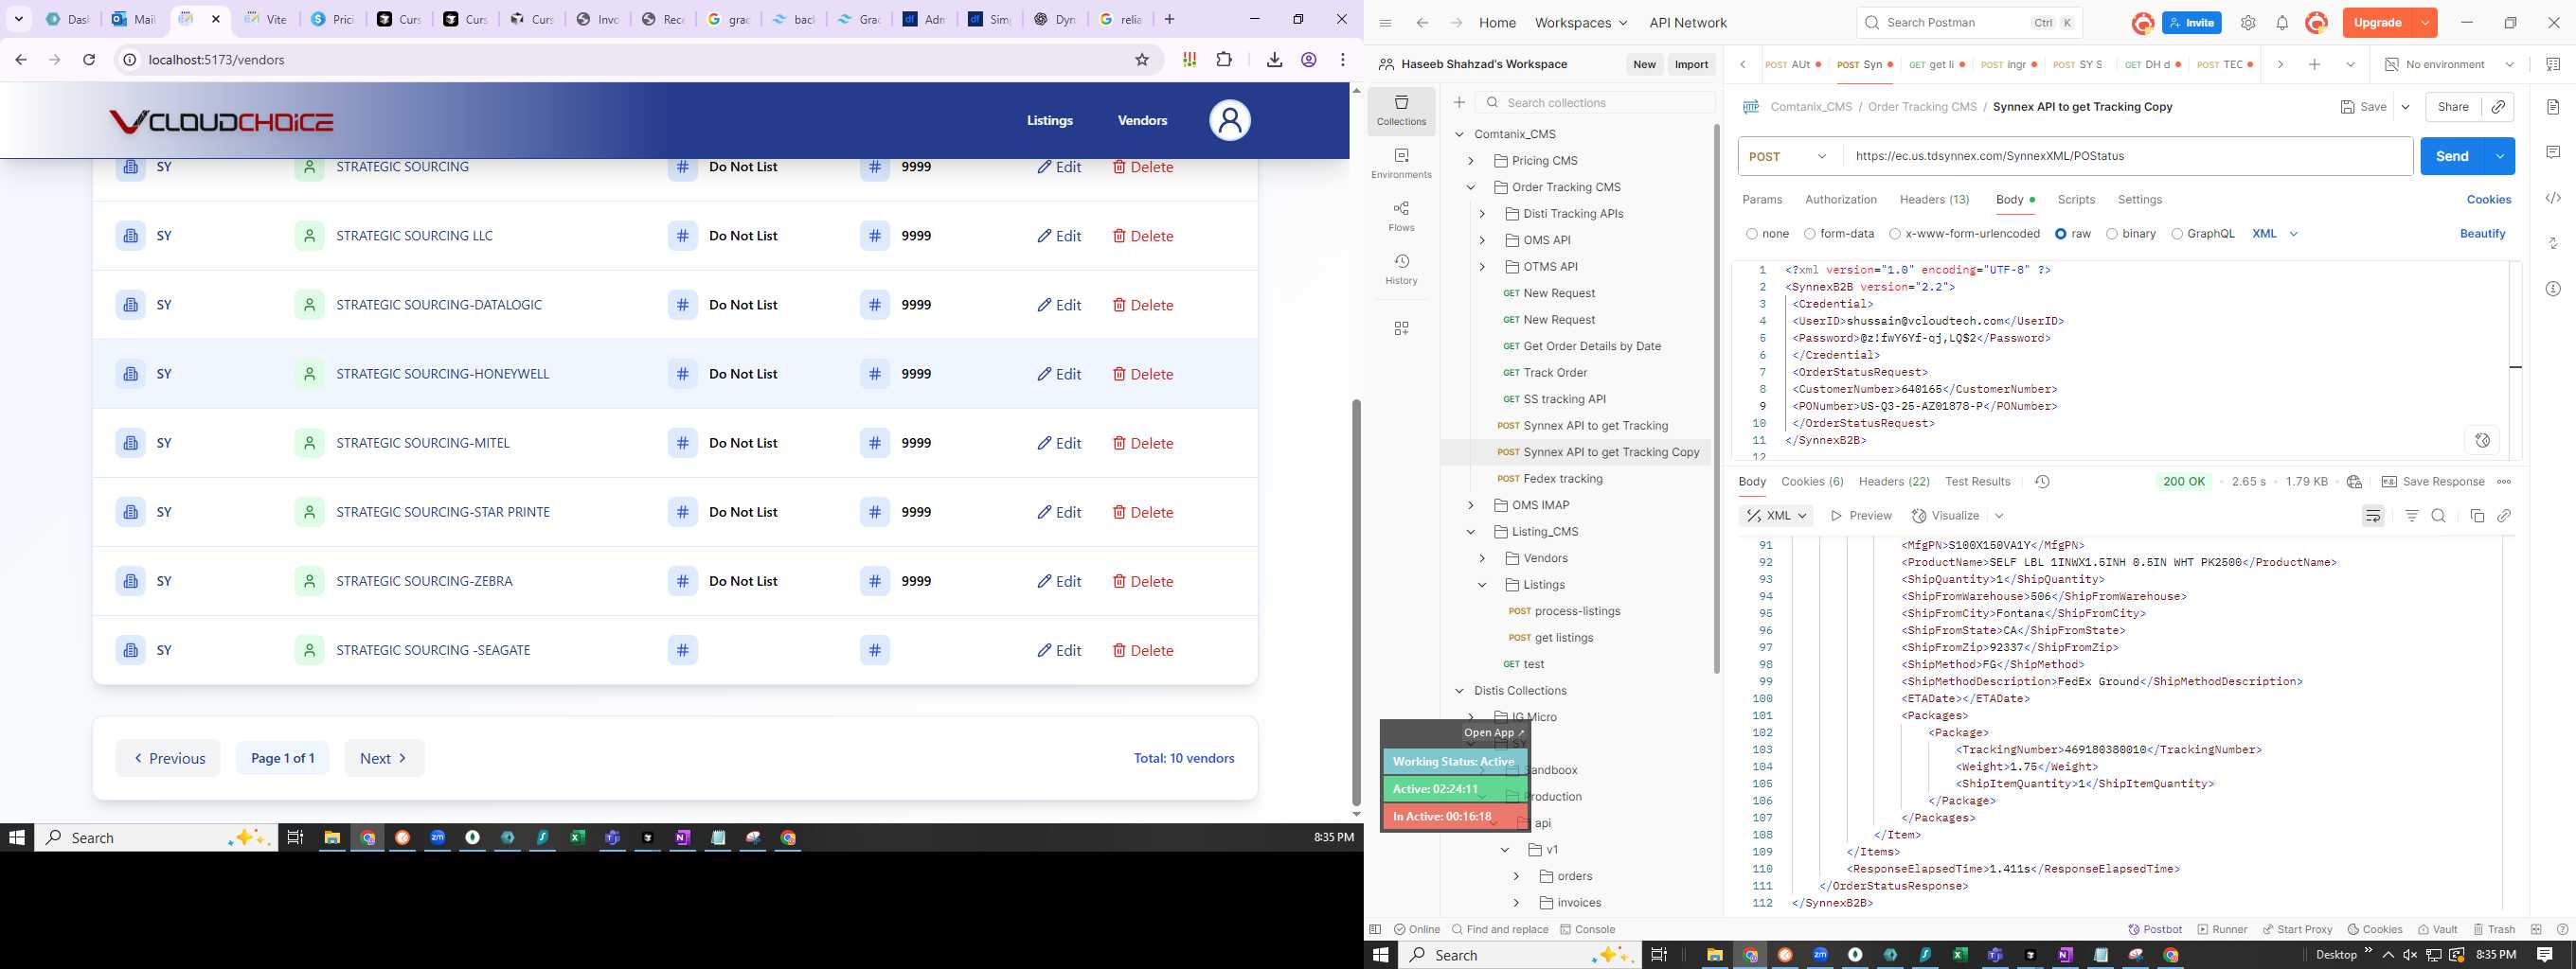
Task: Click Delete for STRATEGIC SOURCING-MITEL
Action: (x=1143, y=444)
